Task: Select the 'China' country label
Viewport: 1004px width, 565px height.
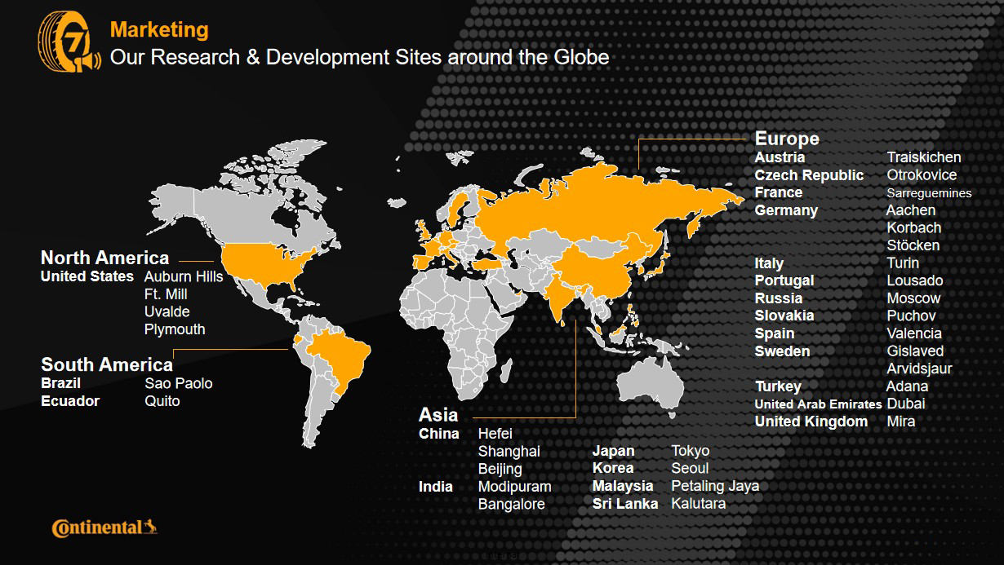Action: 439,434
